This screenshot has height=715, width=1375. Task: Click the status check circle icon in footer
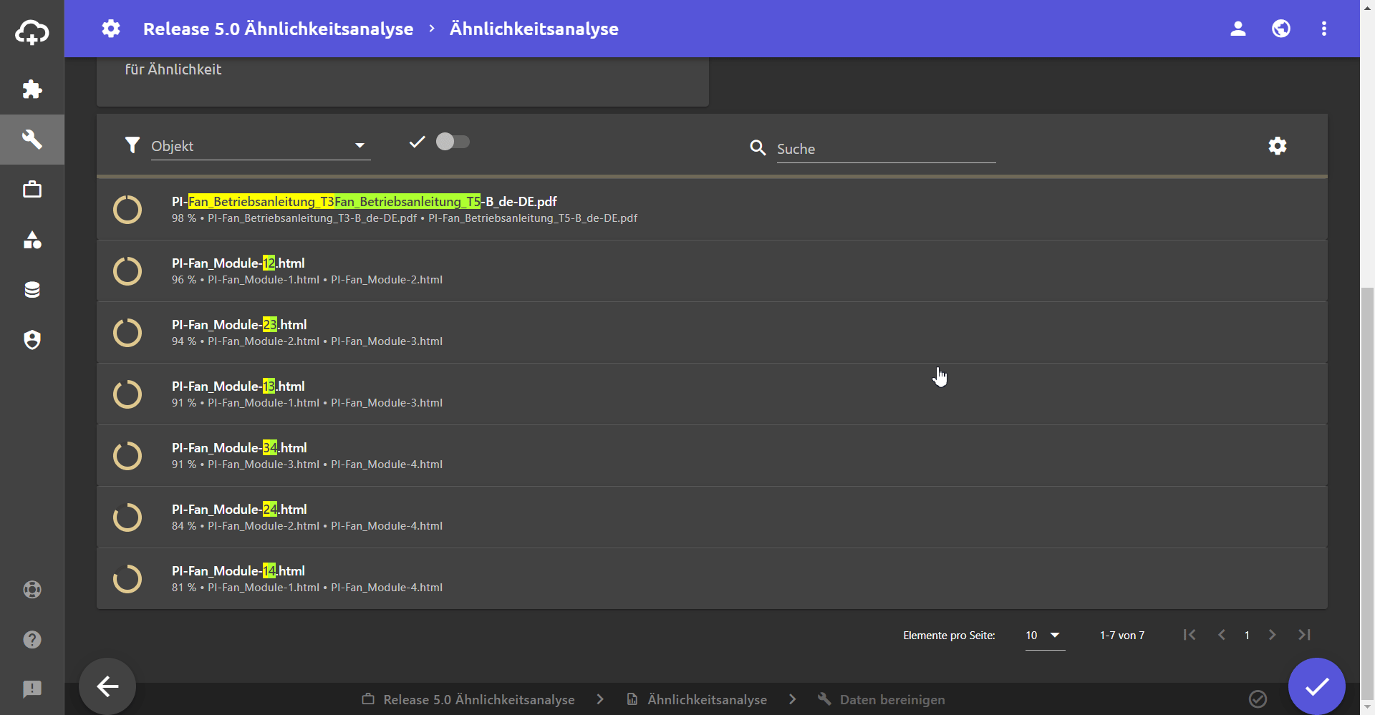(1258, 699)
